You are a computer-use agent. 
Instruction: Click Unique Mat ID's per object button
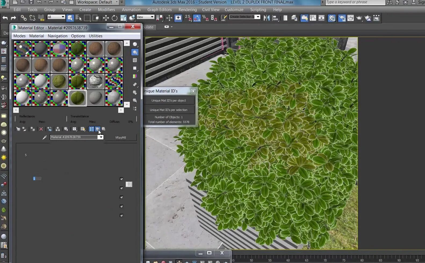[168, 100]
